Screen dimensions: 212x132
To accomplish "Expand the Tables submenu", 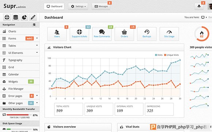I will (37, 45).
